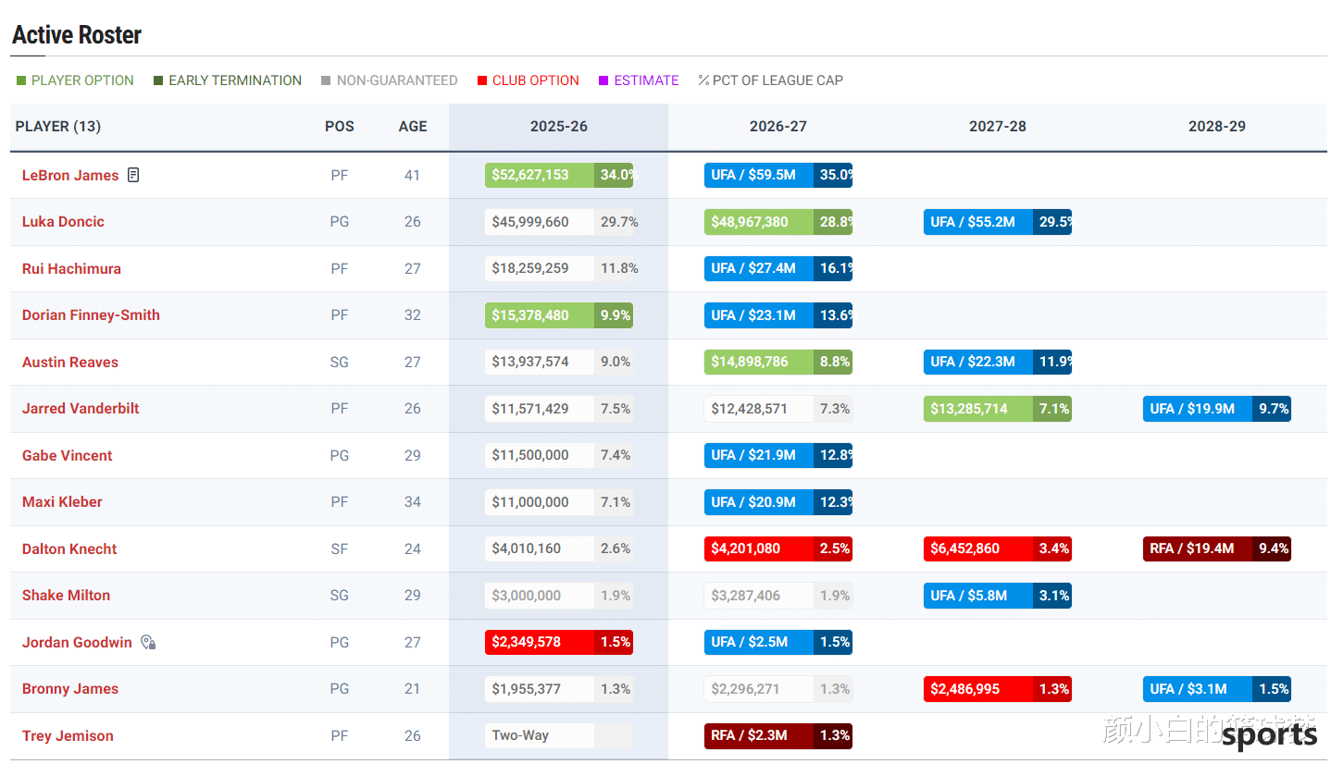Select the 2025-26 season column header
1331x764 pixels.
(x=559, y=127)
